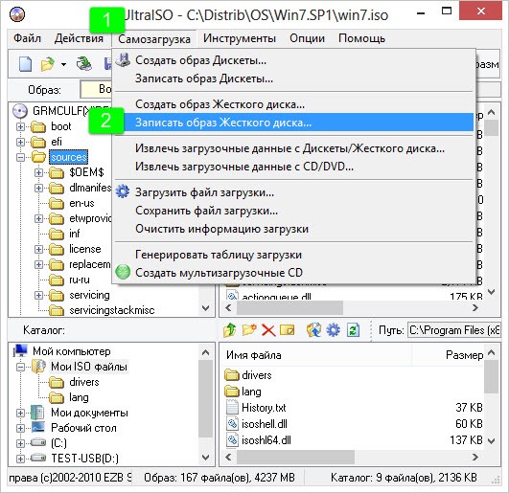This screenshot has height=493, width=509.
Task: Click the Open file toolbar icon
Action: coord(47,64)
